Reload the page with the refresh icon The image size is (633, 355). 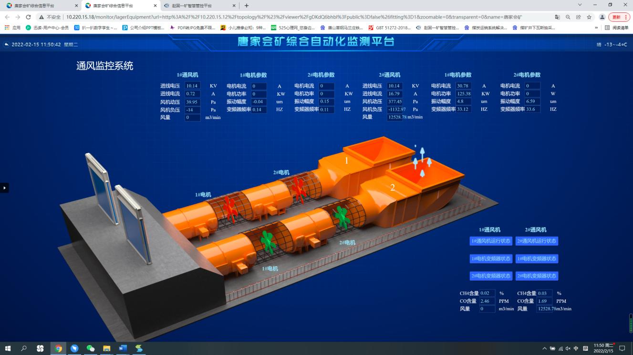click(x=29, y=17)
